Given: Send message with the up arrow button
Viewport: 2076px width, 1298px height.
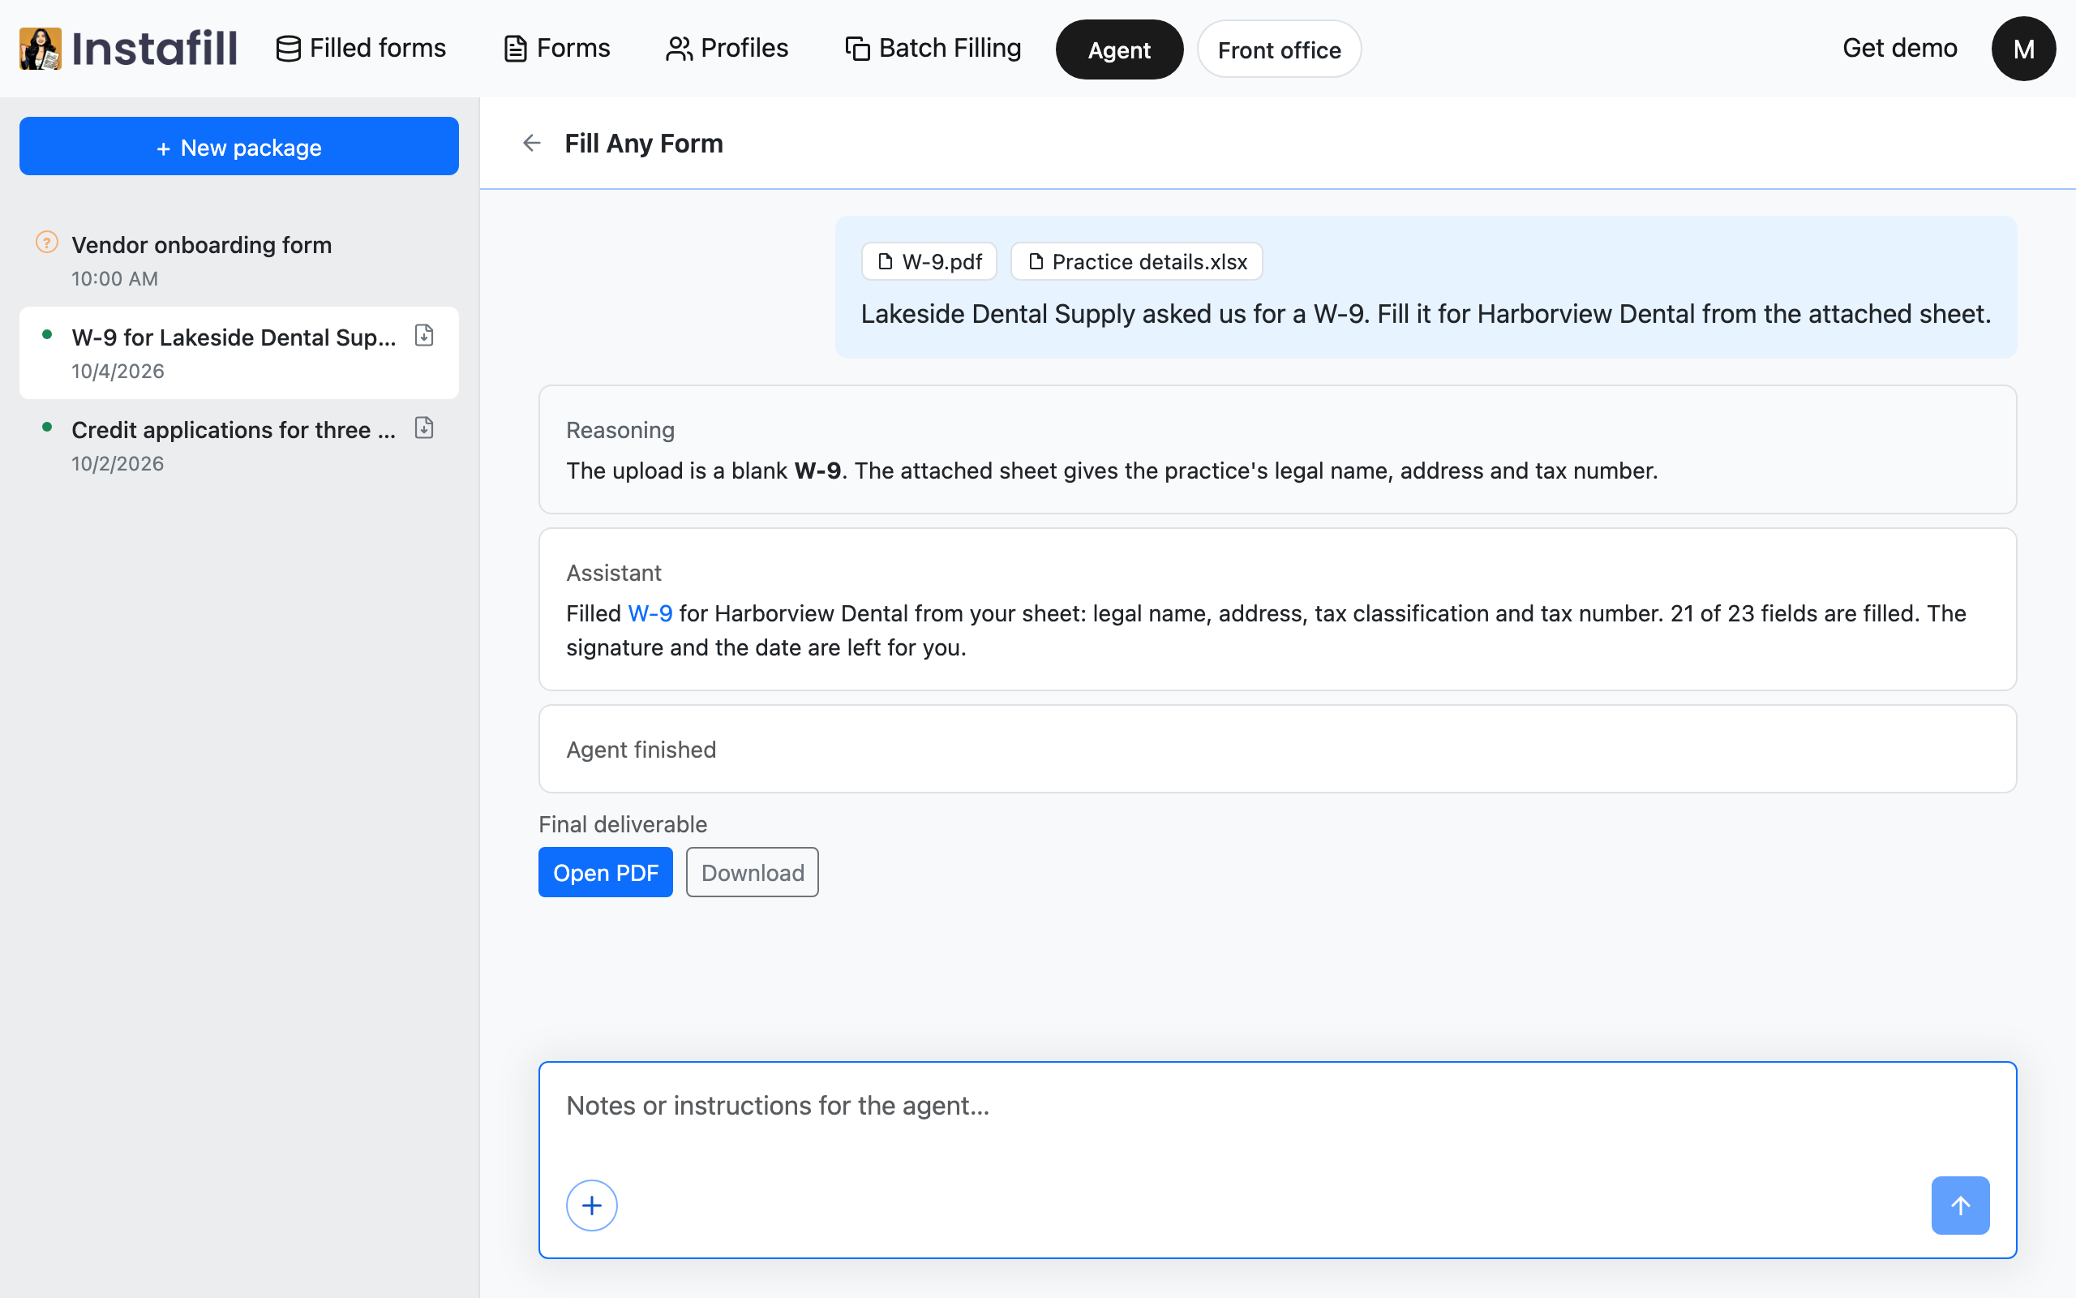Looking at the screenshot, I should coord(1960,1206).
